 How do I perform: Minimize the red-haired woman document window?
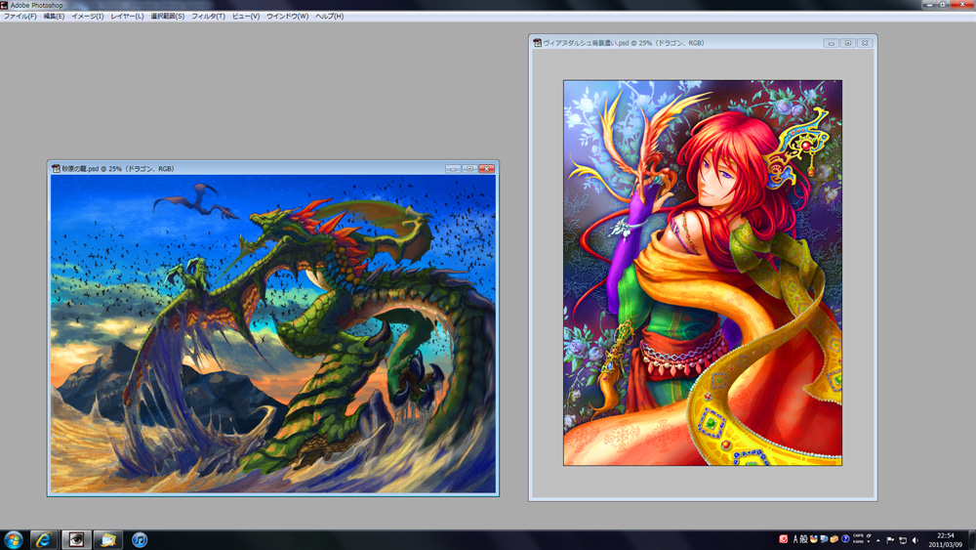831,43
